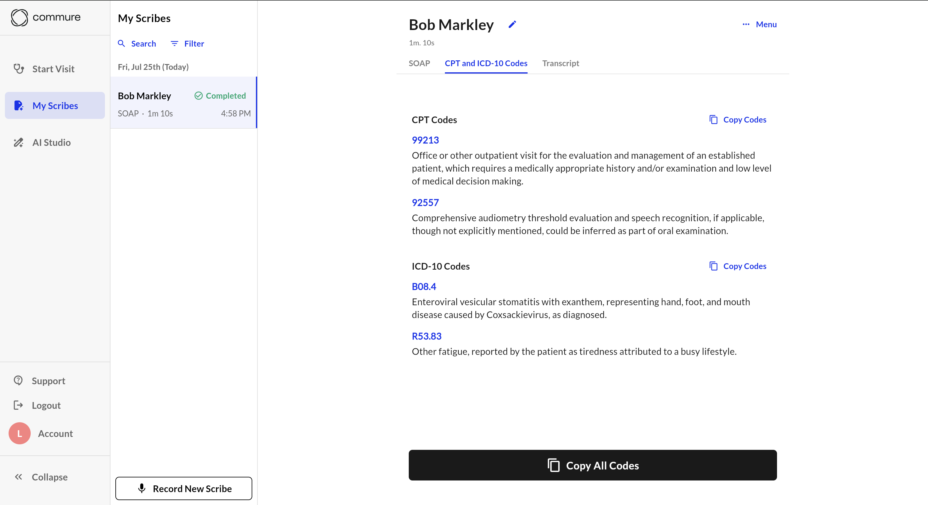This screenshot has height=505, width=928.
Task: Click Record New Scribe button
Action: click(x=184, y=488)
